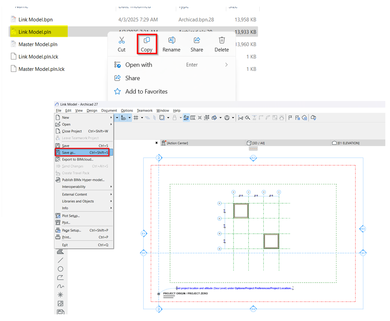Select the Master Model.pln file
Viewport: 390px width, 321px height.
coord(38,44)
